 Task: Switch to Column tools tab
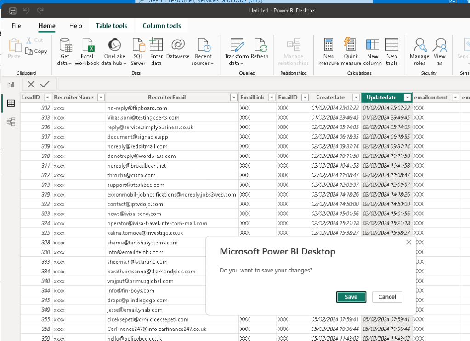point(162,26)
